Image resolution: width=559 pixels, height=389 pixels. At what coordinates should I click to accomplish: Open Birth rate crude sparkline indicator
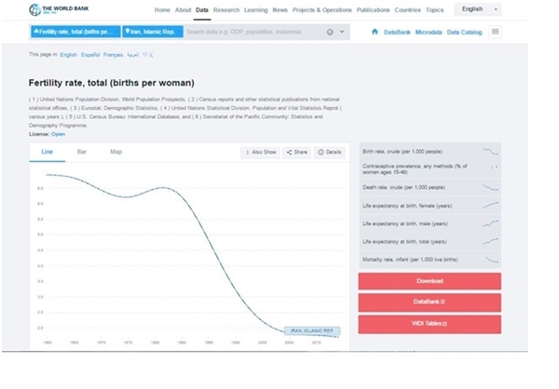tap(429, 152)
